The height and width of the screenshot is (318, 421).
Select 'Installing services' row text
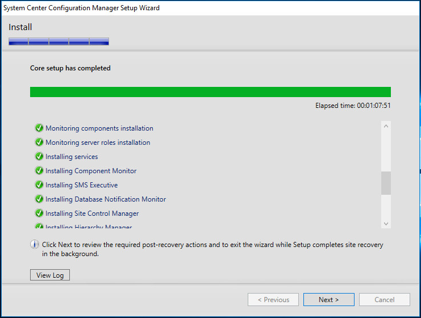[x=72, y=157]
